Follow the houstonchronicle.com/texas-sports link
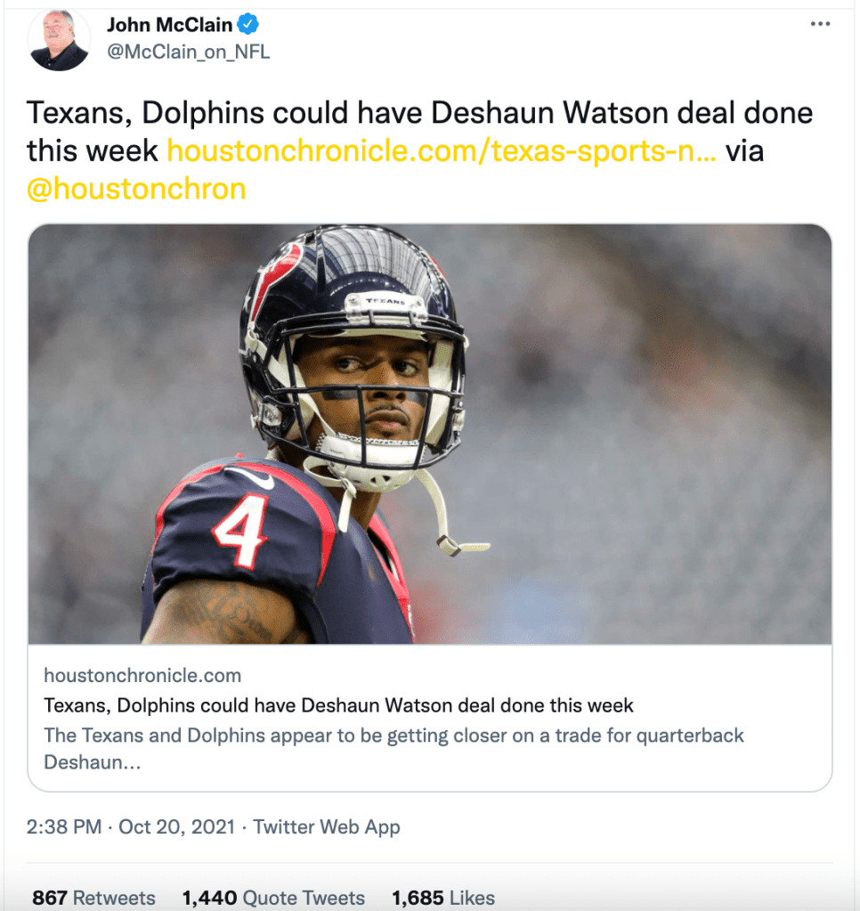The width and height of the screenshot is (860, 911). 442,151
